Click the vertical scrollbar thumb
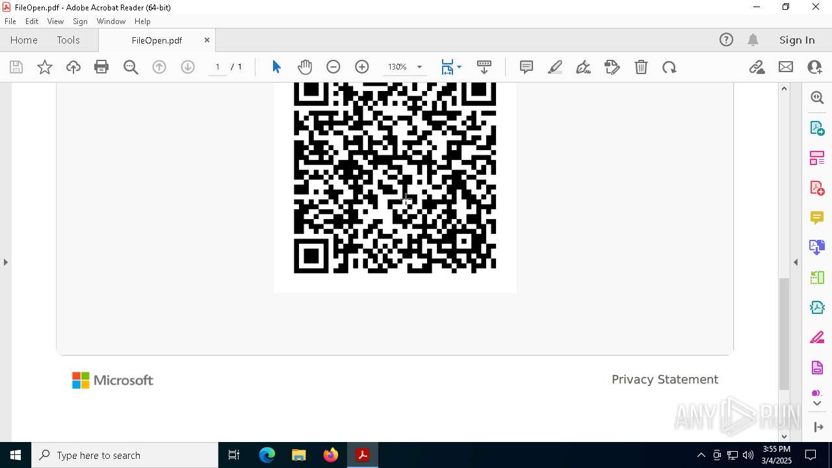Screen dimensions: 832x468 pos(784,333)
